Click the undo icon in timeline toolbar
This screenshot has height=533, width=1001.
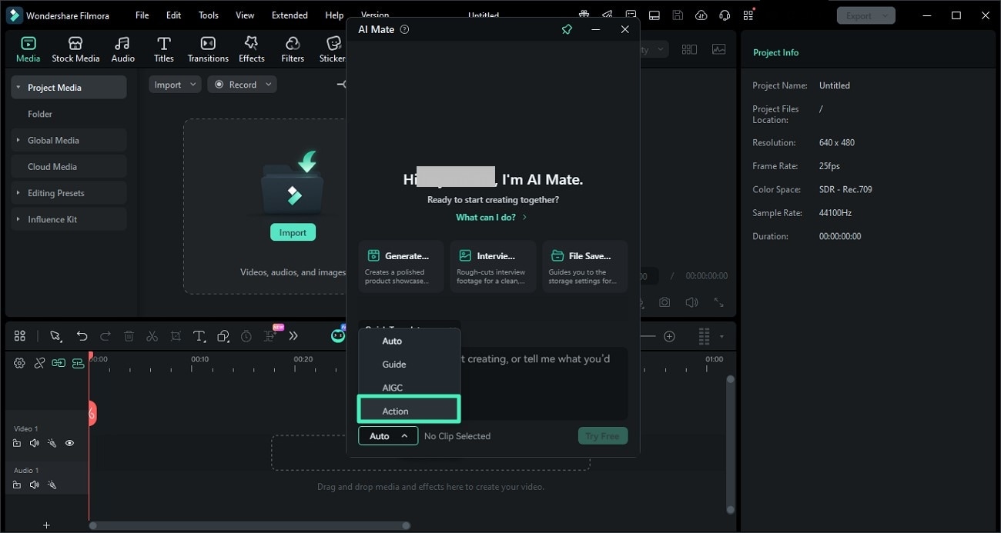coord(82,336)
